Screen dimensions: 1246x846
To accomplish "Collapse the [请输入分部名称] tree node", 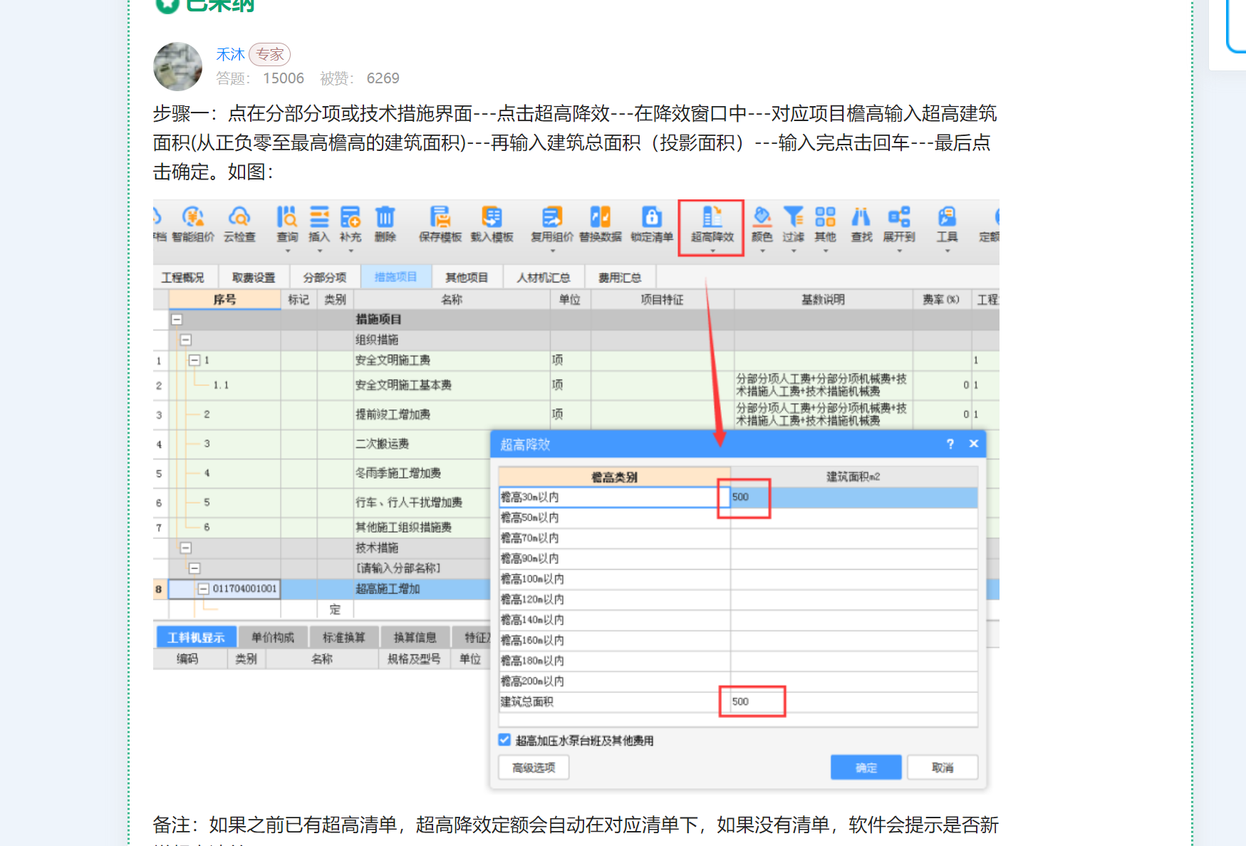I will (194, 568).
